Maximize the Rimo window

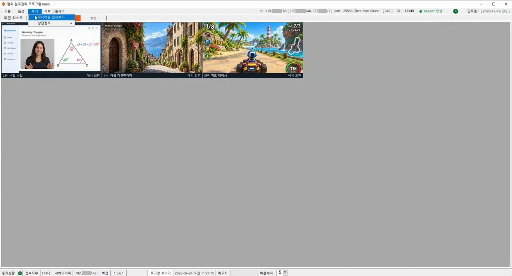494,4
